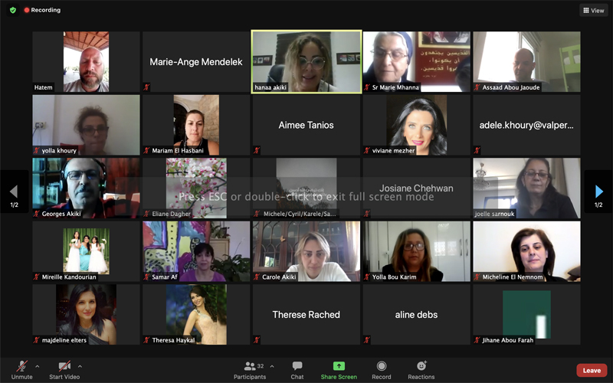Click viviane mezher's video tile
Image resolution: width=613 pixels, height=383 pixels.
click(416, 125)
